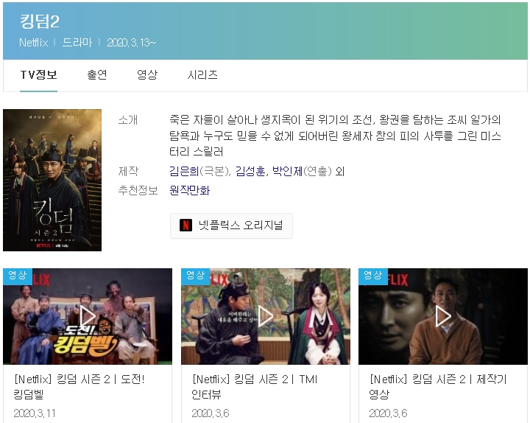Open the 도전! 킹덤벨 video title link
The image size is (530, 423).
[79, 386]
